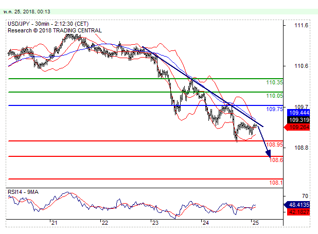Screen dimensions: 318x234
Task: Click date marker 23 on time axis
Action: click(155, 223)
